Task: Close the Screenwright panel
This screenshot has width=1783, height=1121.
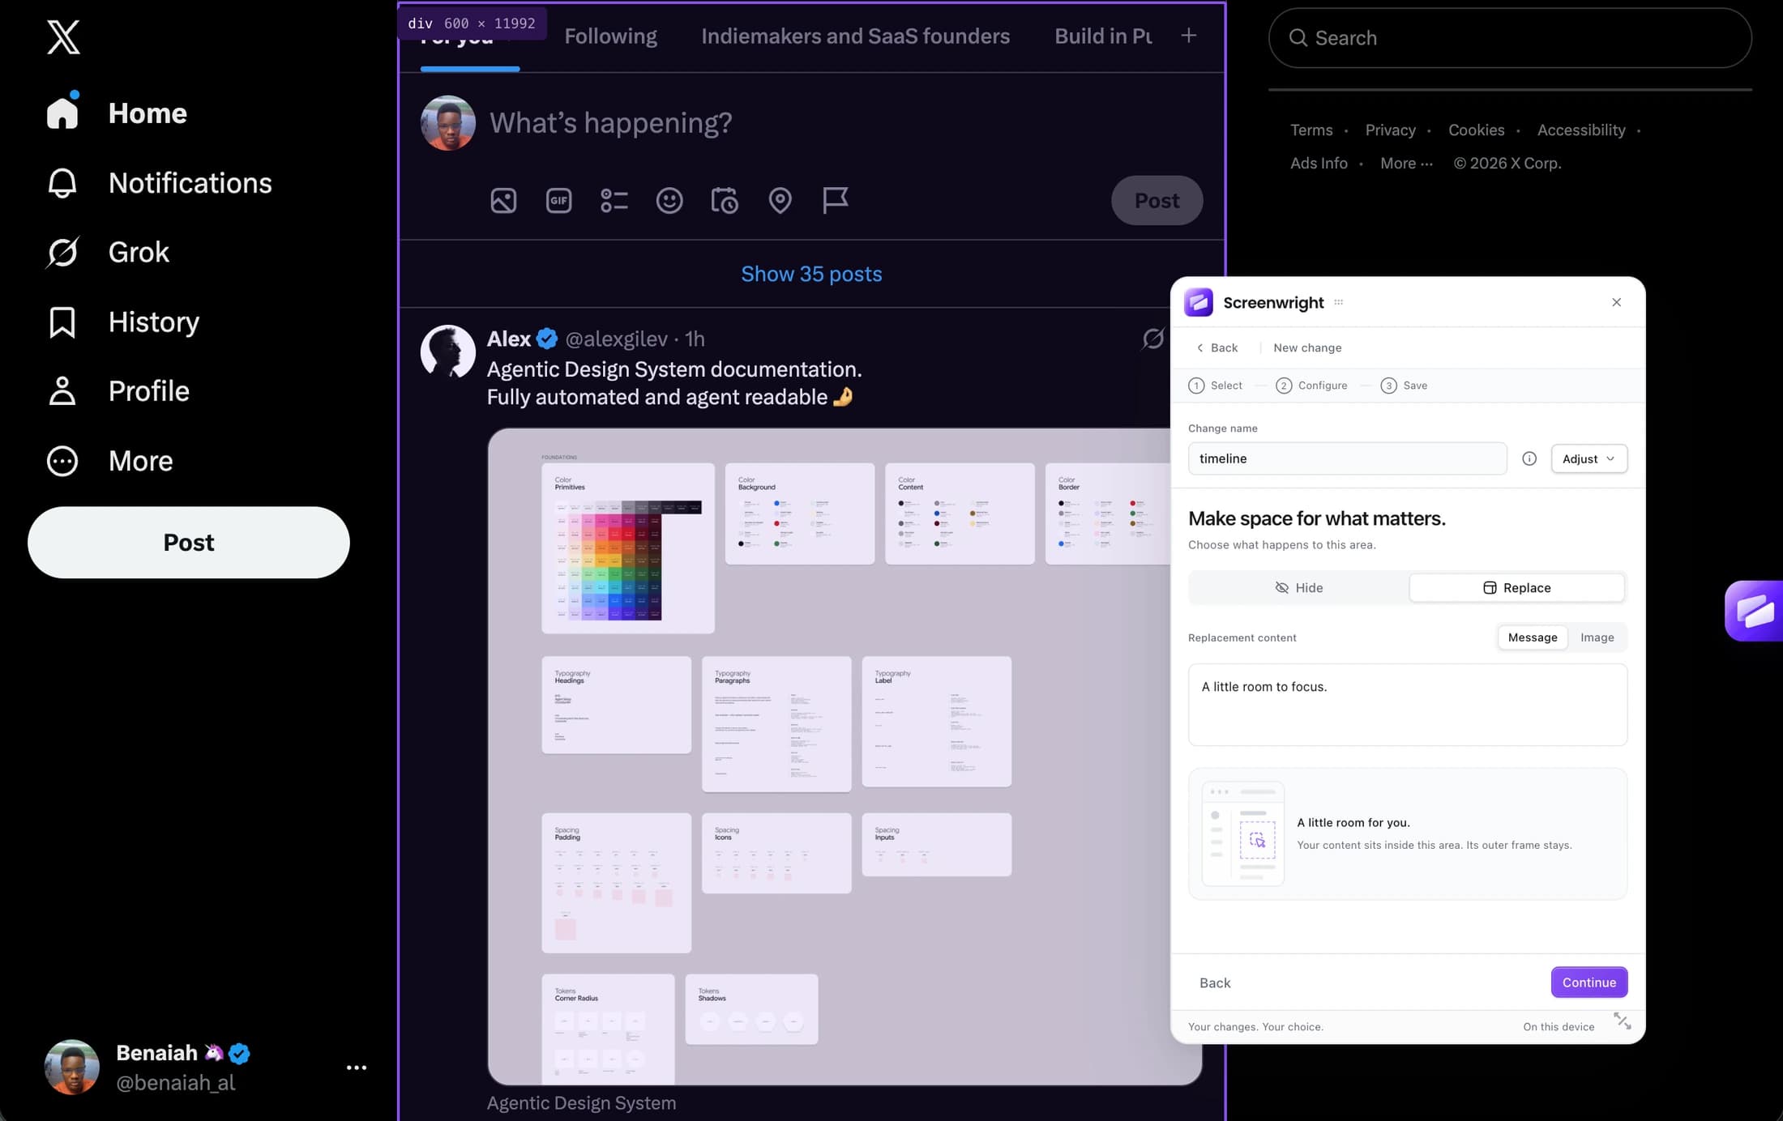Action: pos(1617,302)
